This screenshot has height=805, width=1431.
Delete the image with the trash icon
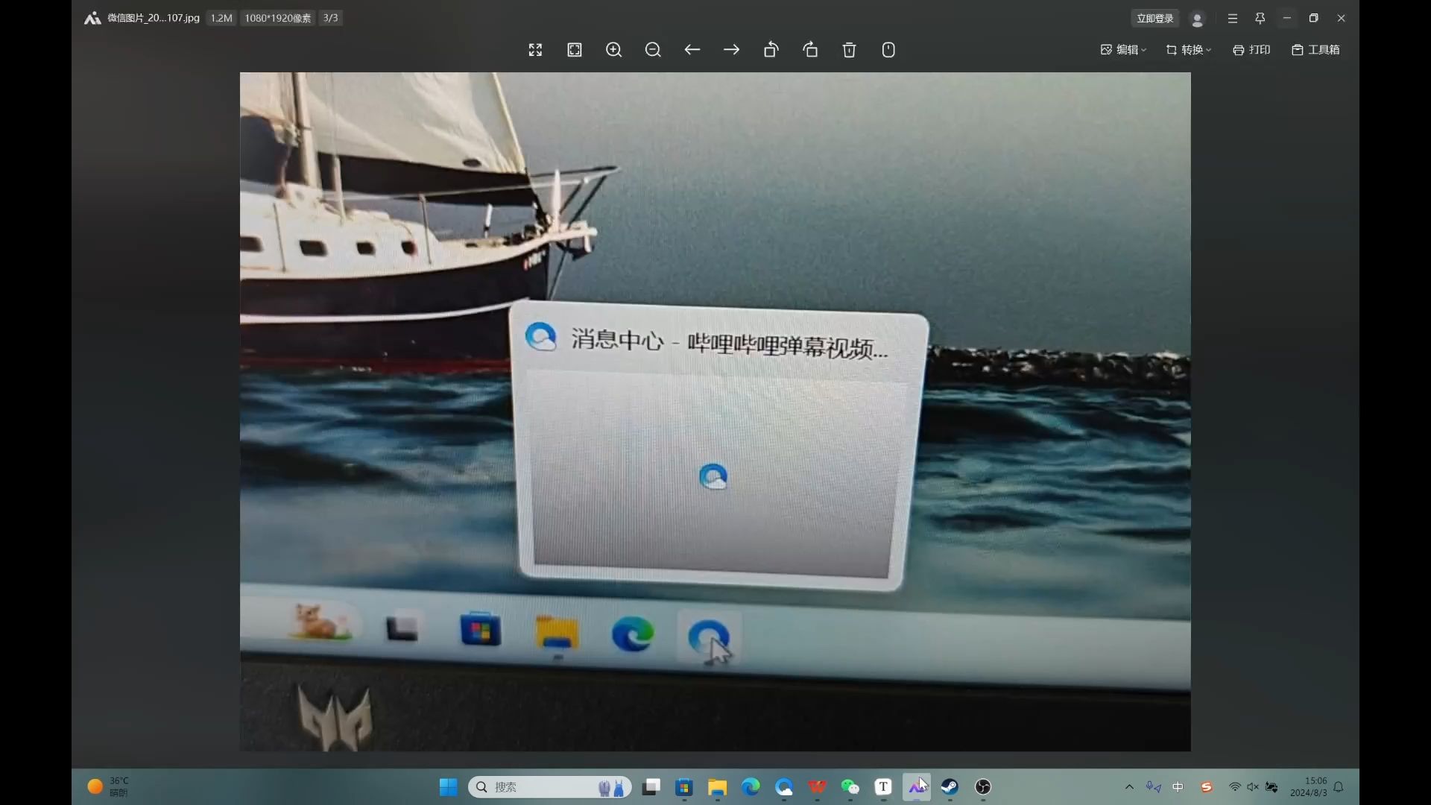(x=849, y=50)
